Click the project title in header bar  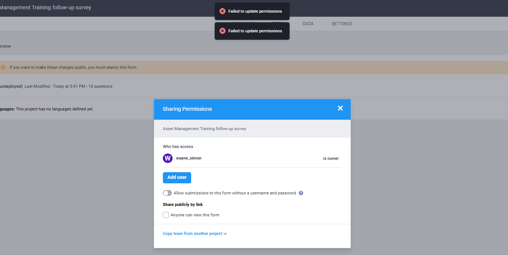point(45,7)
